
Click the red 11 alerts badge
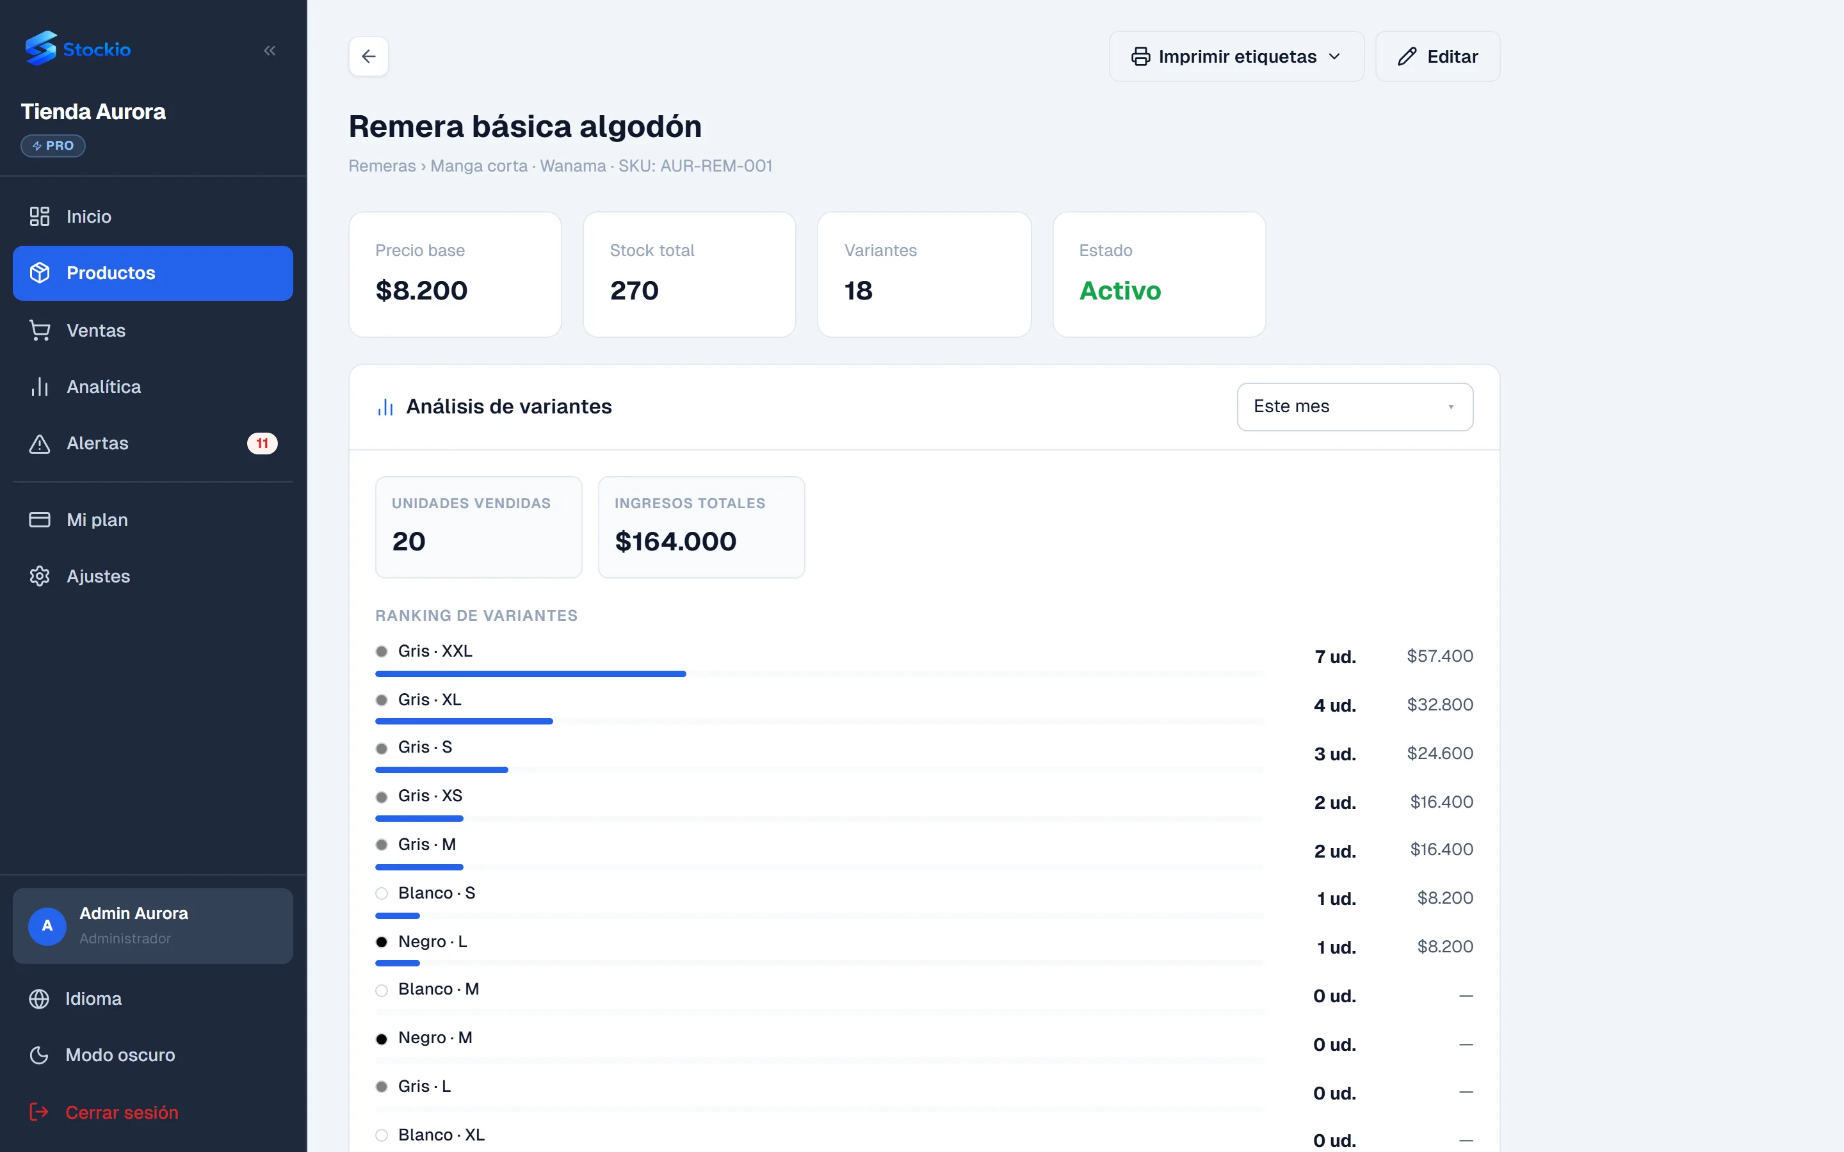262,444
